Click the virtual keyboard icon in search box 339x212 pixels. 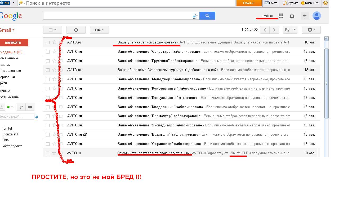coord(194,16)
